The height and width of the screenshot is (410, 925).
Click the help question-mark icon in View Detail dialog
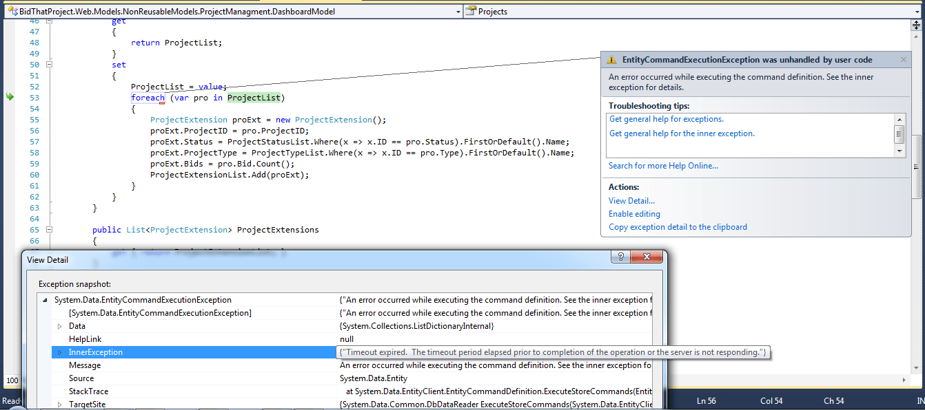click(x=620, y=257)
